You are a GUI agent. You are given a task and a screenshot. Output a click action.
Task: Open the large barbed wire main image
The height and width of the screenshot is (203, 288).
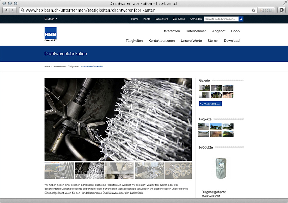coord(118,119)
